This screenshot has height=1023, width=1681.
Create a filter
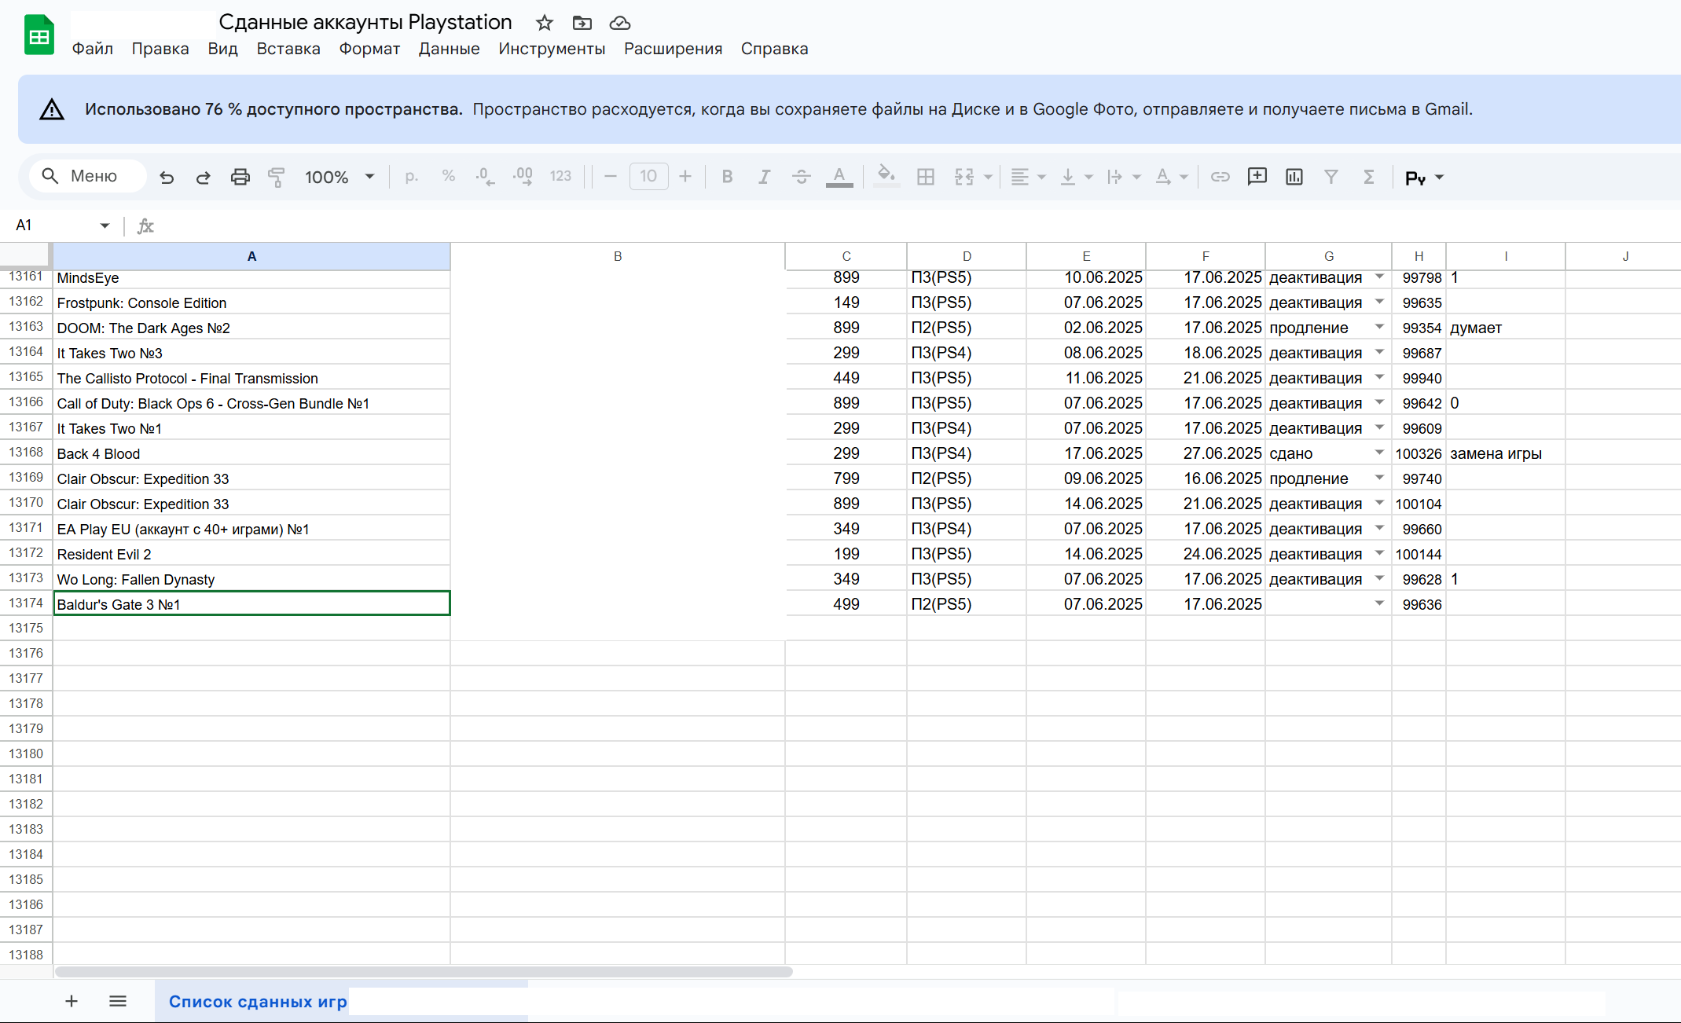(1331, 177)
